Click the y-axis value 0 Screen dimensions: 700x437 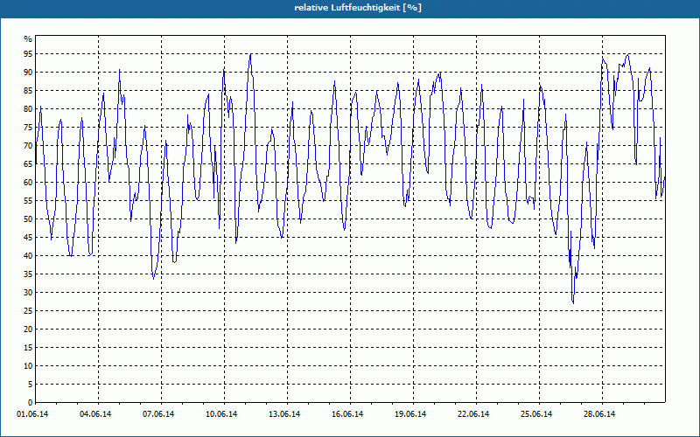(31, 403)
